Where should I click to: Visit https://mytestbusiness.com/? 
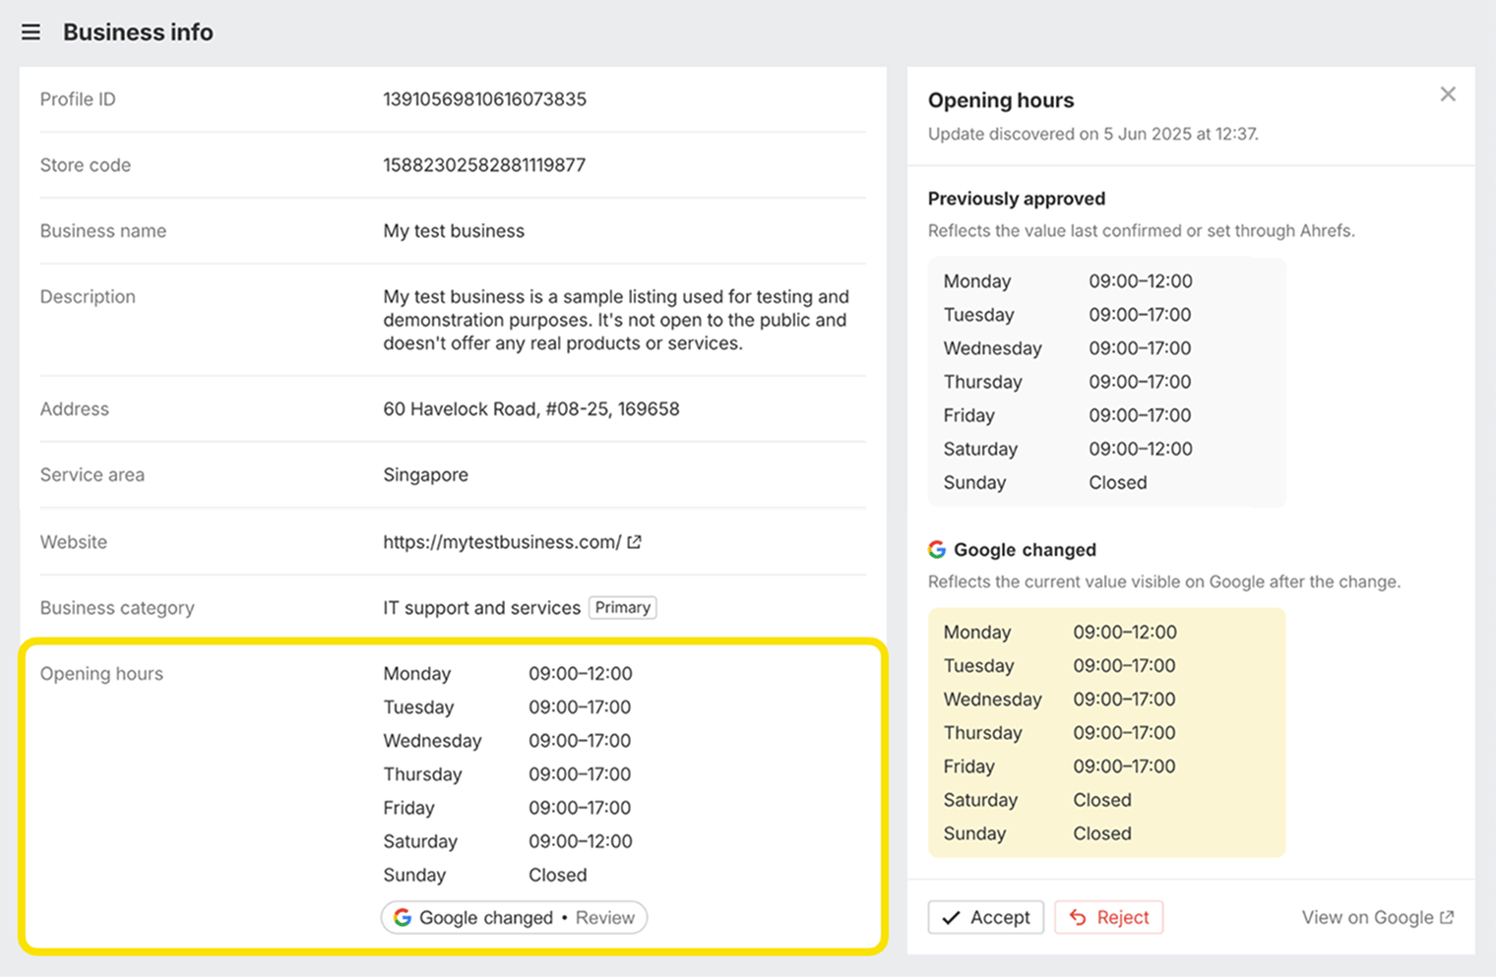[x=502, y=541]
